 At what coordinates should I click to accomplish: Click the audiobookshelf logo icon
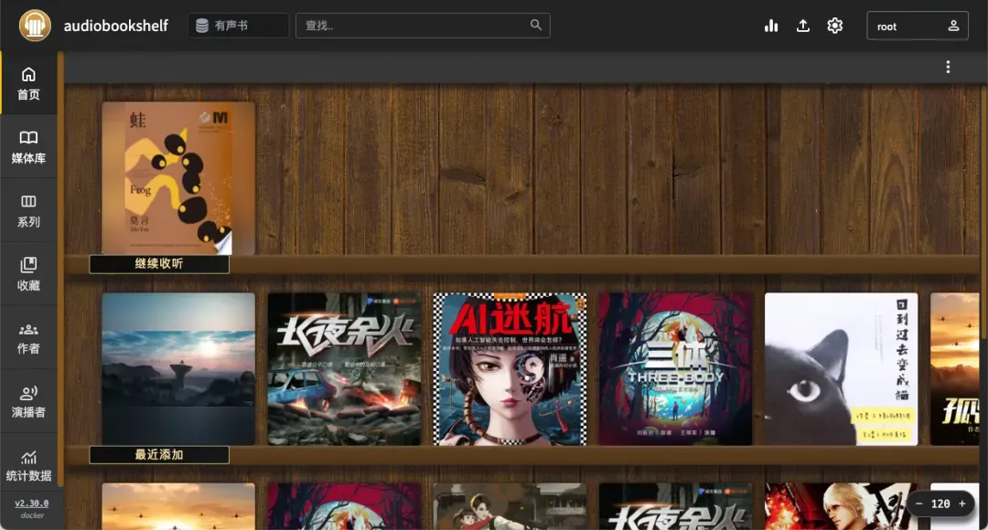(35, 26)
